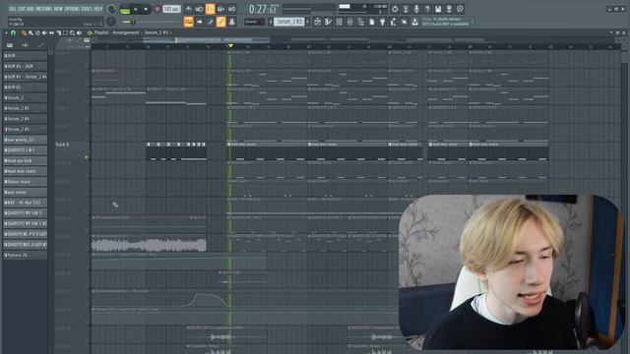The width and height of the screenshot is (630, 354).
Task: Open the Piano roll view icon
Action: tap(328, 22)
